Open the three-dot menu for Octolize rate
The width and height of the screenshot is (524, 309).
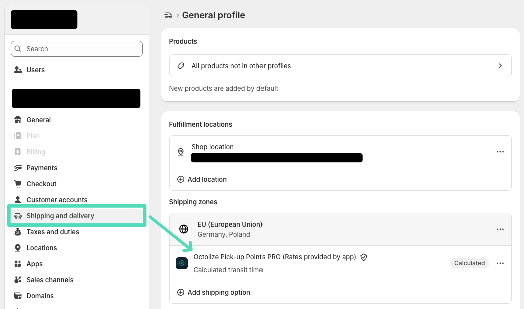pyautogui.click(x=500, y=263)
